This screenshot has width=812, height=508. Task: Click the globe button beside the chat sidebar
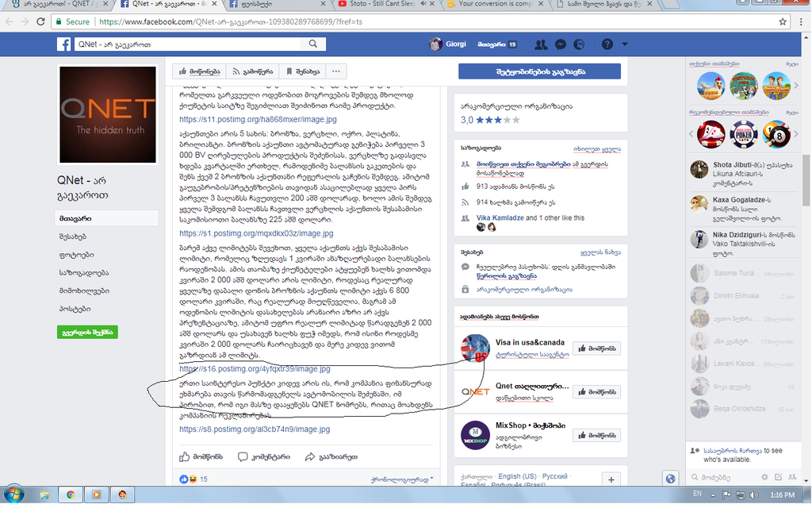670,479
